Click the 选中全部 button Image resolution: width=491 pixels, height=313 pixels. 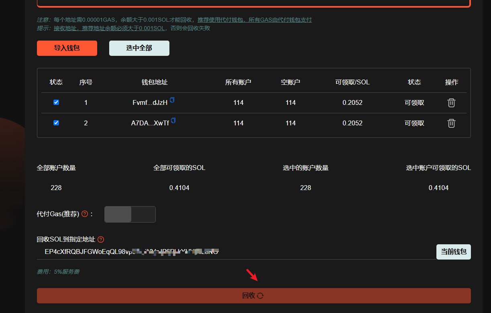click(139, 48)
